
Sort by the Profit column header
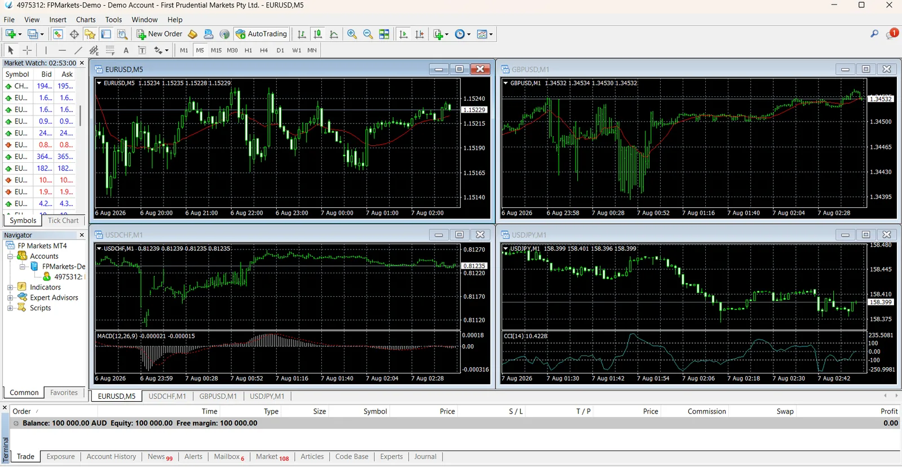pos(889,412)
